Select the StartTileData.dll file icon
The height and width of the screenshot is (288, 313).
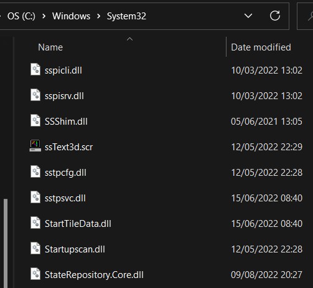(35, 223)
